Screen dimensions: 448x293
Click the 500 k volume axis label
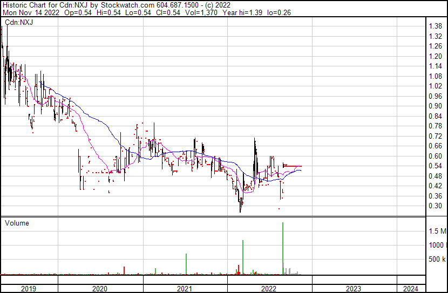[436, 260]
